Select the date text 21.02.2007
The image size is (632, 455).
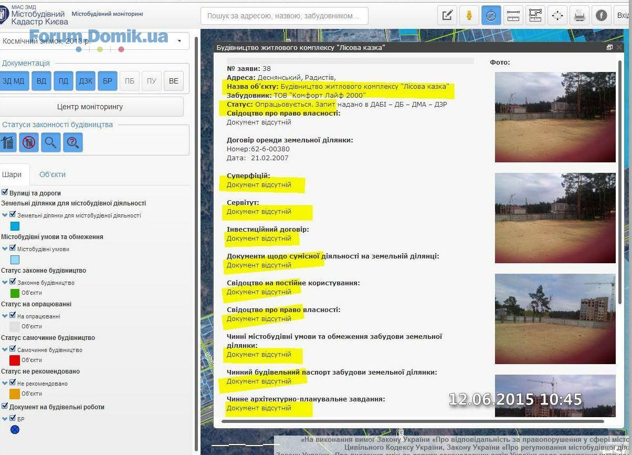tap(270, 158)
